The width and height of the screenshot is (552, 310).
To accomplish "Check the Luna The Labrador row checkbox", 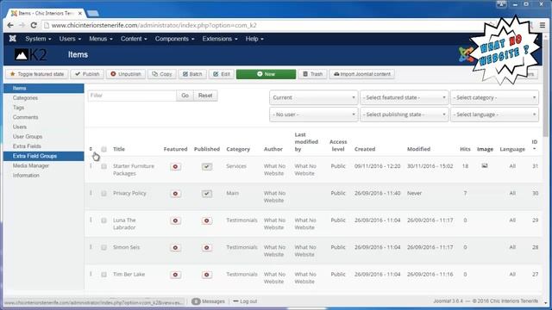I will click(103, 220).
